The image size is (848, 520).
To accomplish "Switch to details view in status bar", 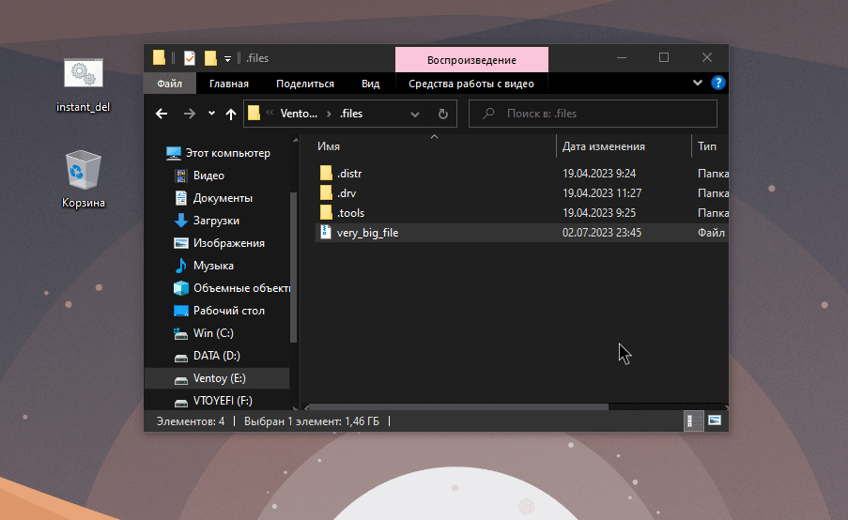I will (x=693, y=421).
